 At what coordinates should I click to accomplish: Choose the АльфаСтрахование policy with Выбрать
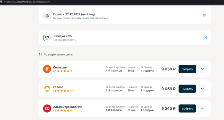187,108
